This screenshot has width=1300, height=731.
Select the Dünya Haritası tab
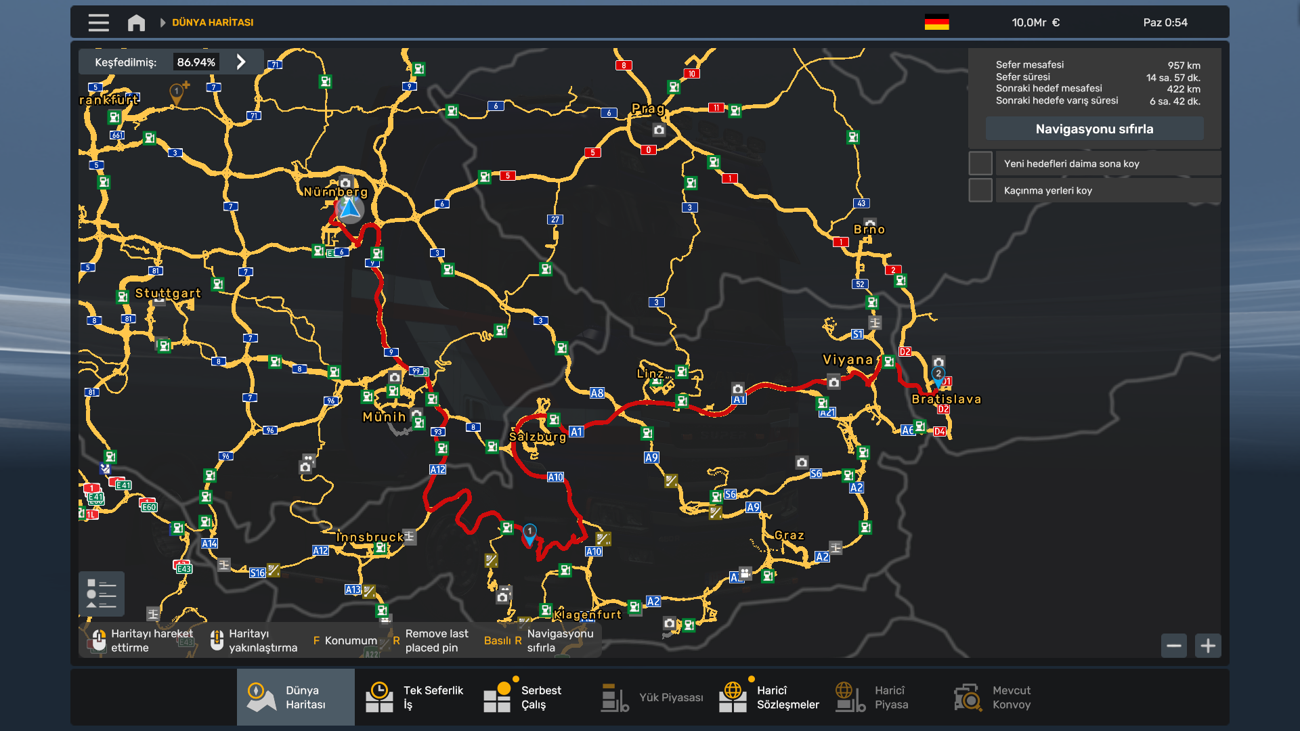[x=296, y=697]
